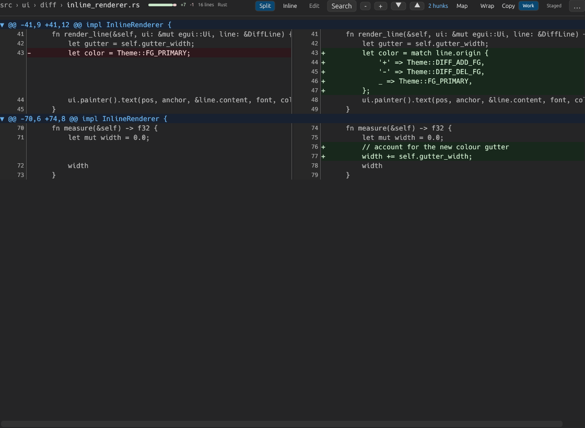Click added line '_ => Theme::FG_PRIMARY,'

(425, 81)
